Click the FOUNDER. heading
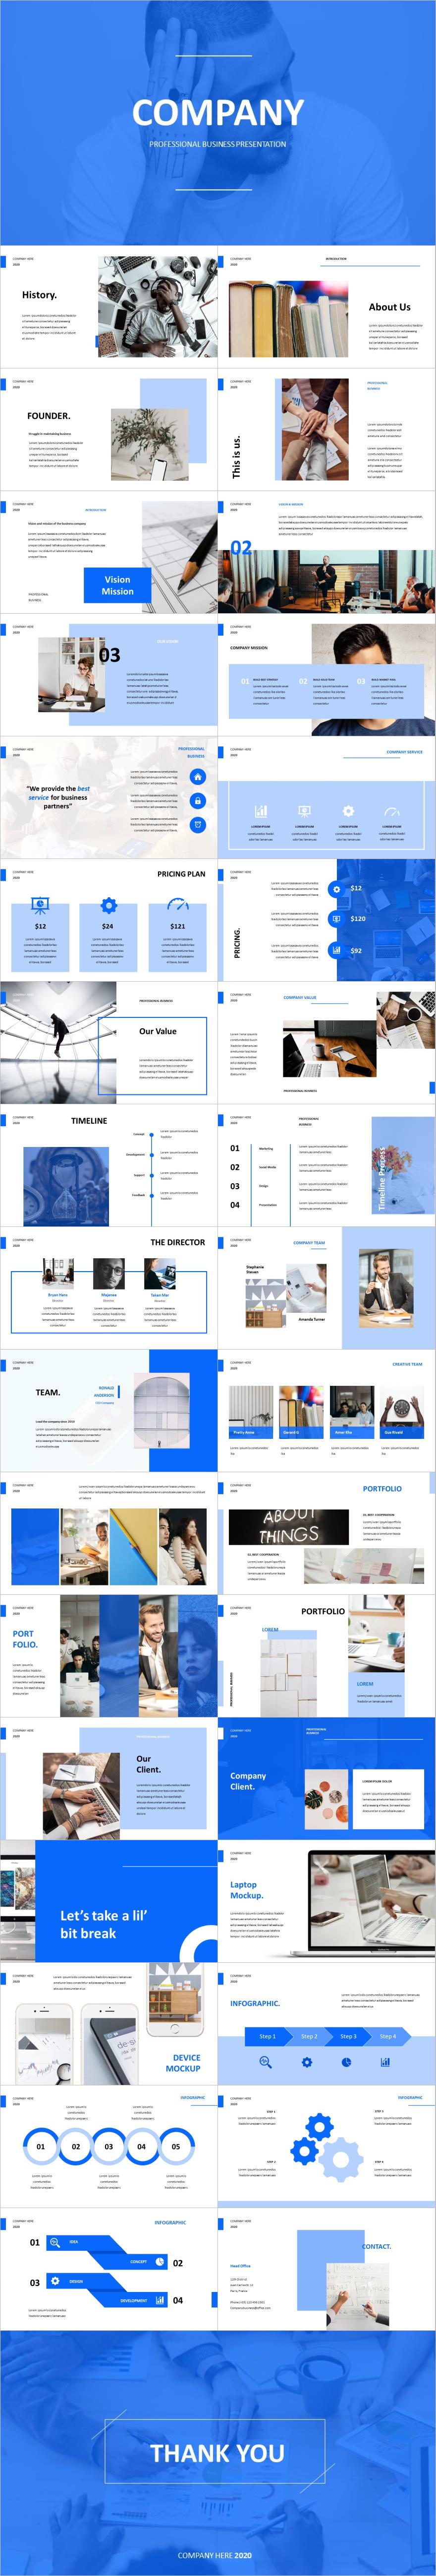 [x=49, y=415]
